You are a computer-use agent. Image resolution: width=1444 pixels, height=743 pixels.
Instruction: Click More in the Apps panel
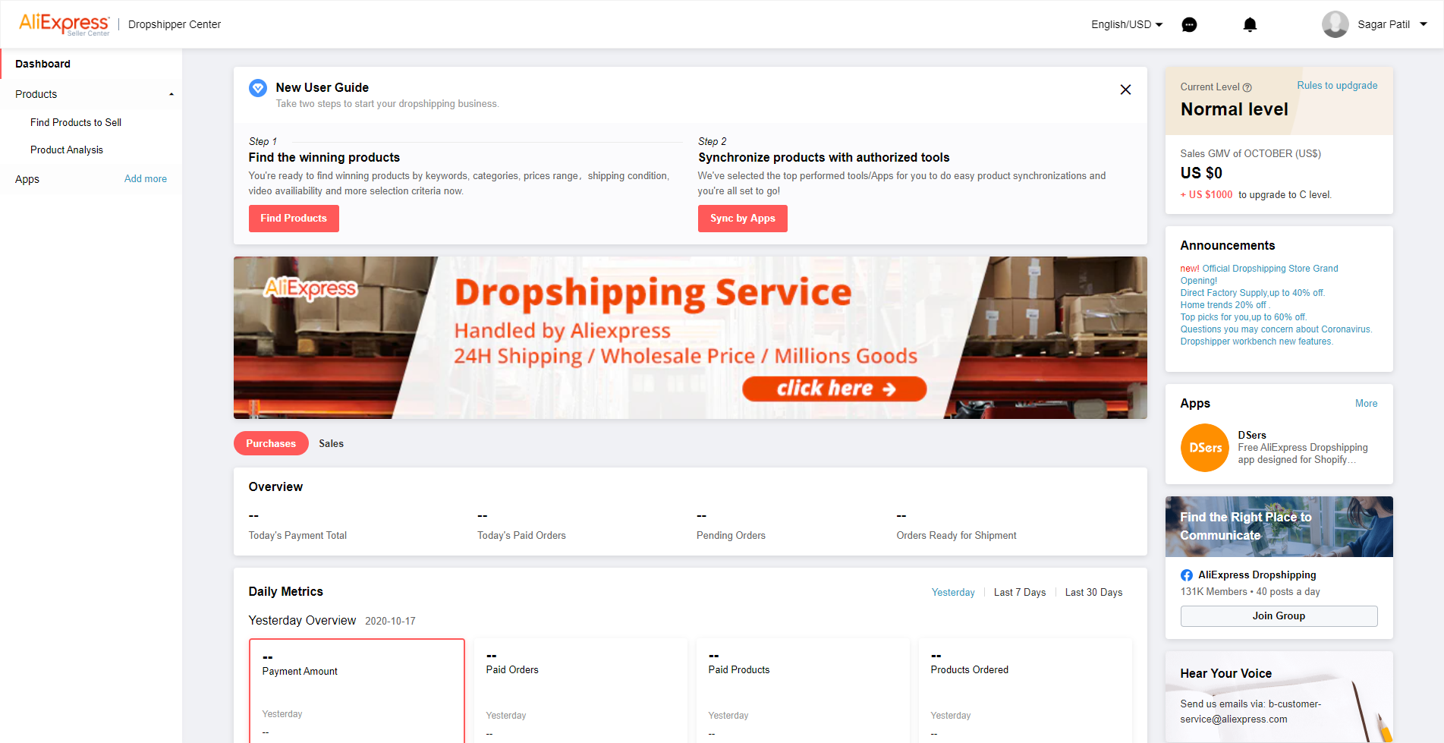pos(1367,404)
